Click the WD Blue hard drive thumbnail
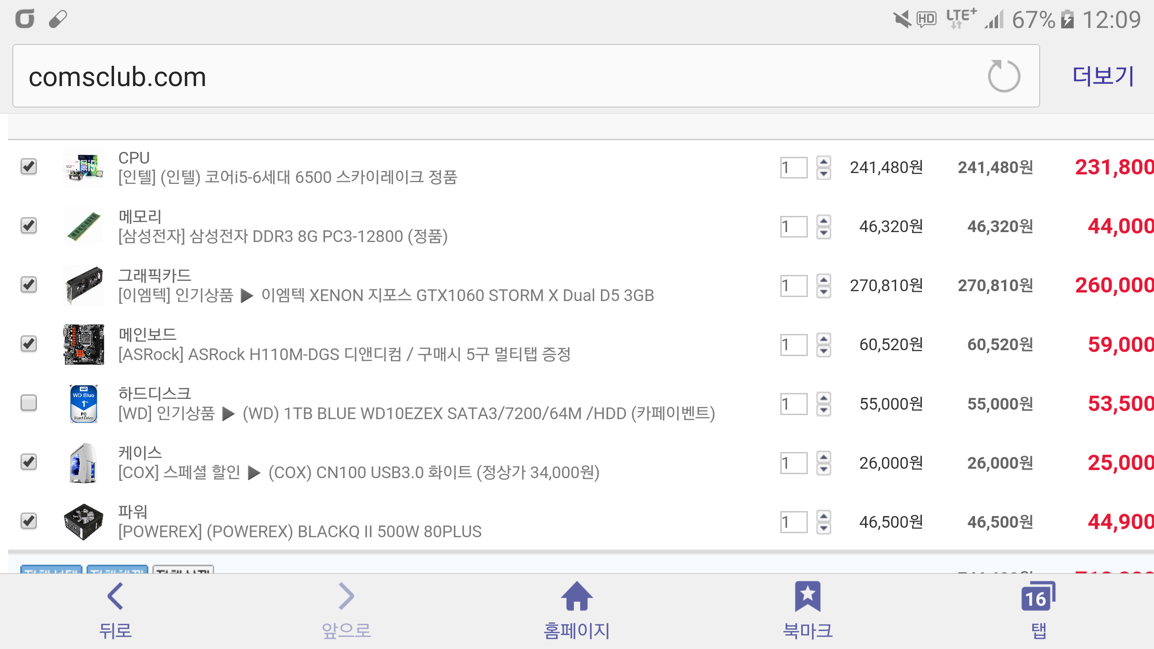The width and height of the screenshot is (1154, 649). (84, 404)
